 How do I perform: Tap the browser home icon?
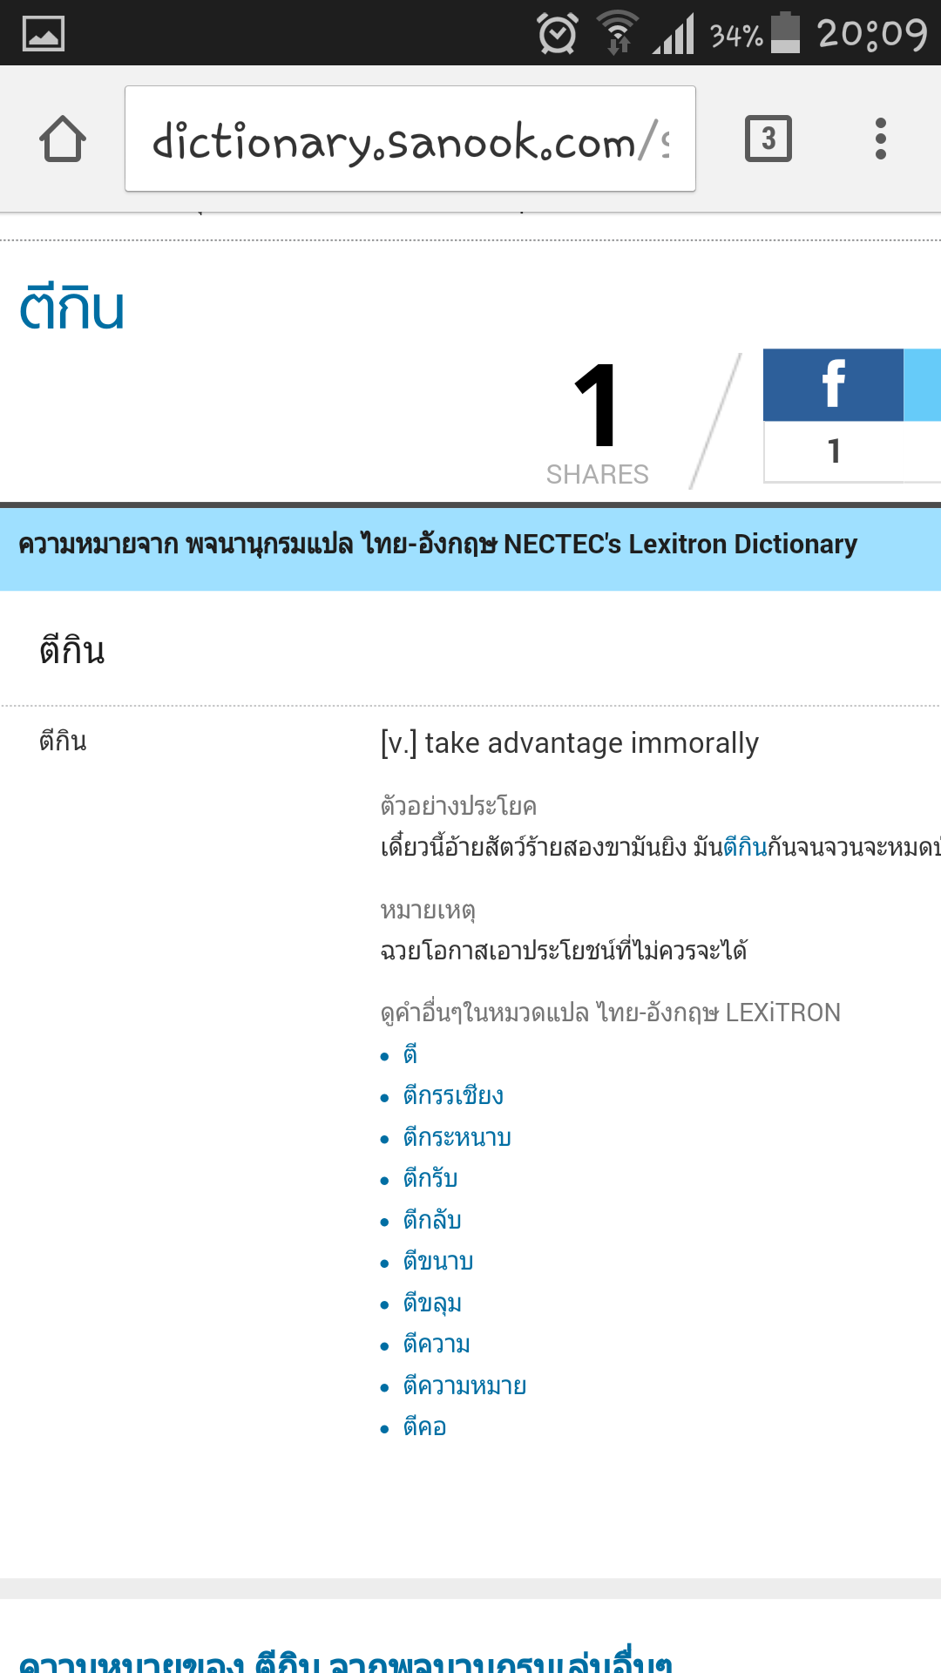[x=63, y=139]
